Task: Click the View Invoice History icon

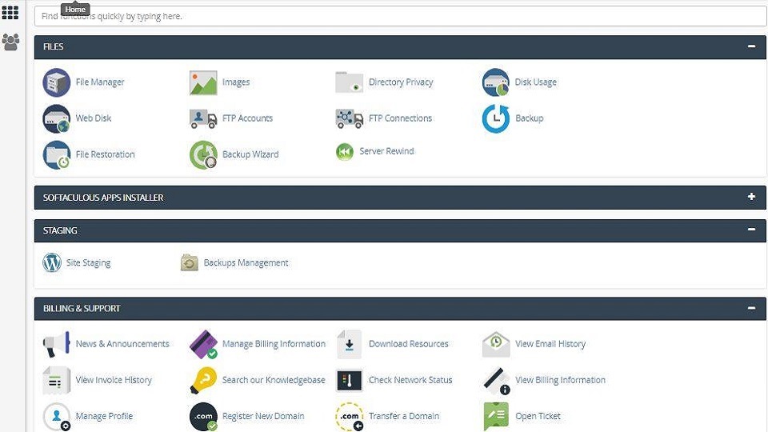Action: coord(56,380)
